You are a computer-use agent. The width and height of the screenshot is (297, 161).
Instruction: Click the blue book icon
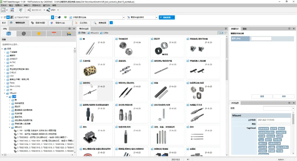coord(59,17)
